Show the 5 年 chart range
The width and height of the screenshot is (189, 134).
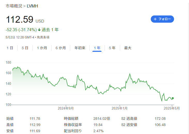click(x=112, y=48)
